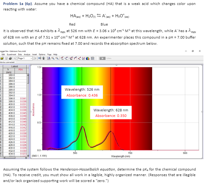The height and width of the screenshot is (186, 205).
Task: Select the Zoom Out magnifier icon
Action: tap(57, 58)
